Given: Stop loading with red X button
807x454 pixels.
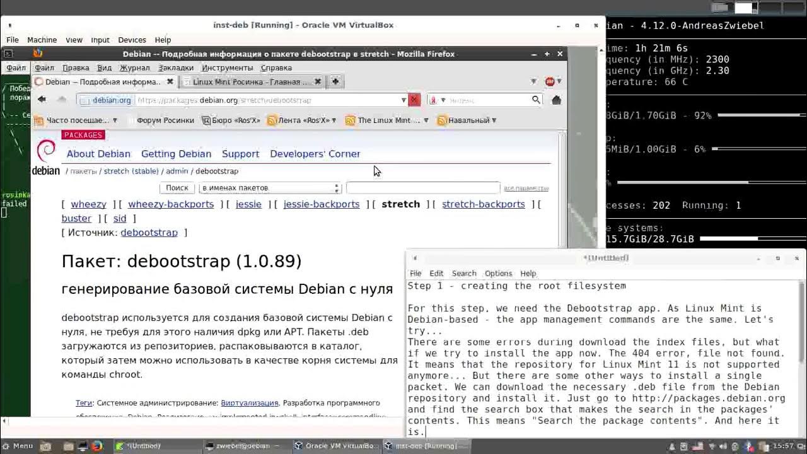Looking at the screenshot, I should [x=414, y=100].
